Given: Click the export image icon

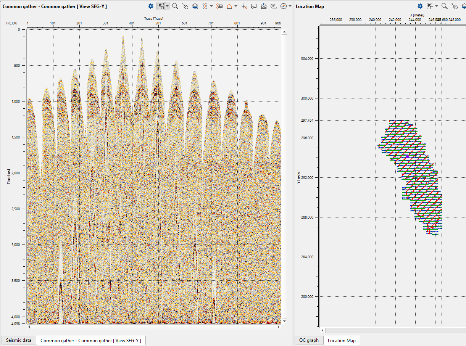Looking at the screenshot, I should click(x=264, y=6).
